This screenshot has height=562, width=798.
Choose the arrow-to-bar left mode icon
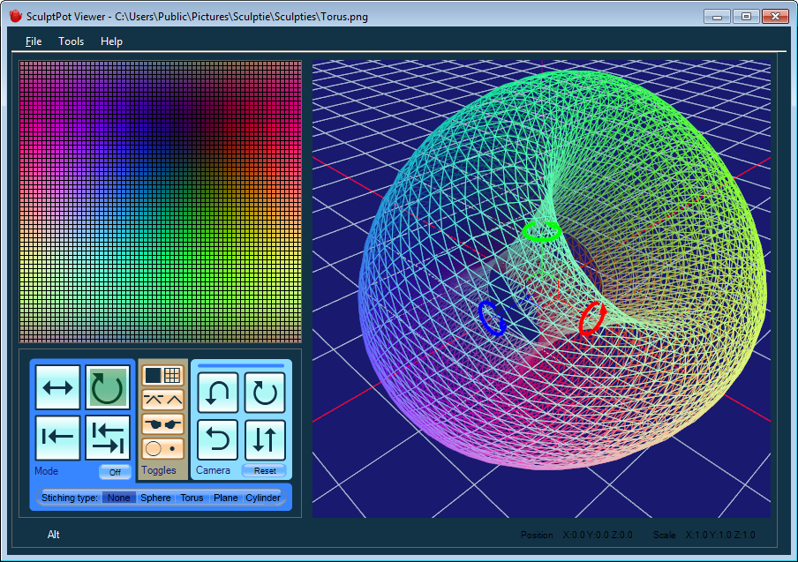[x=57, y=438]
